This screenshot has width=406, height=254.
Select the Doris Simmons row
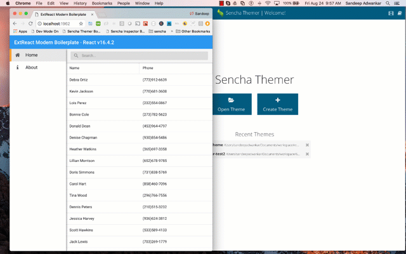140,172
